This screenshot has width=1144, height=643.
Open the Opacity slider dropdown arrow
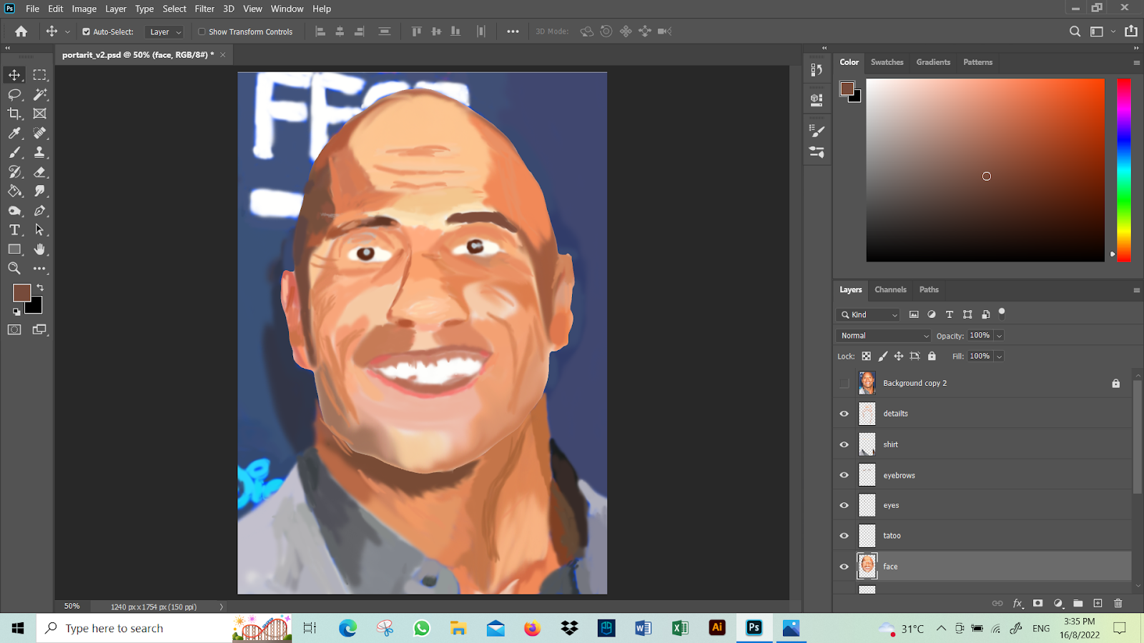tap(999, 336)
